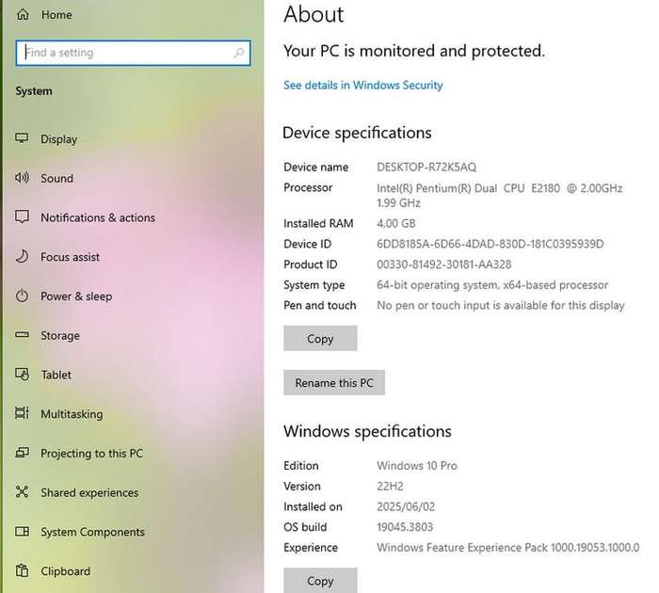
Task: Copy Windows specifications with lower Copy button
Action: click(x=320, y=581)
